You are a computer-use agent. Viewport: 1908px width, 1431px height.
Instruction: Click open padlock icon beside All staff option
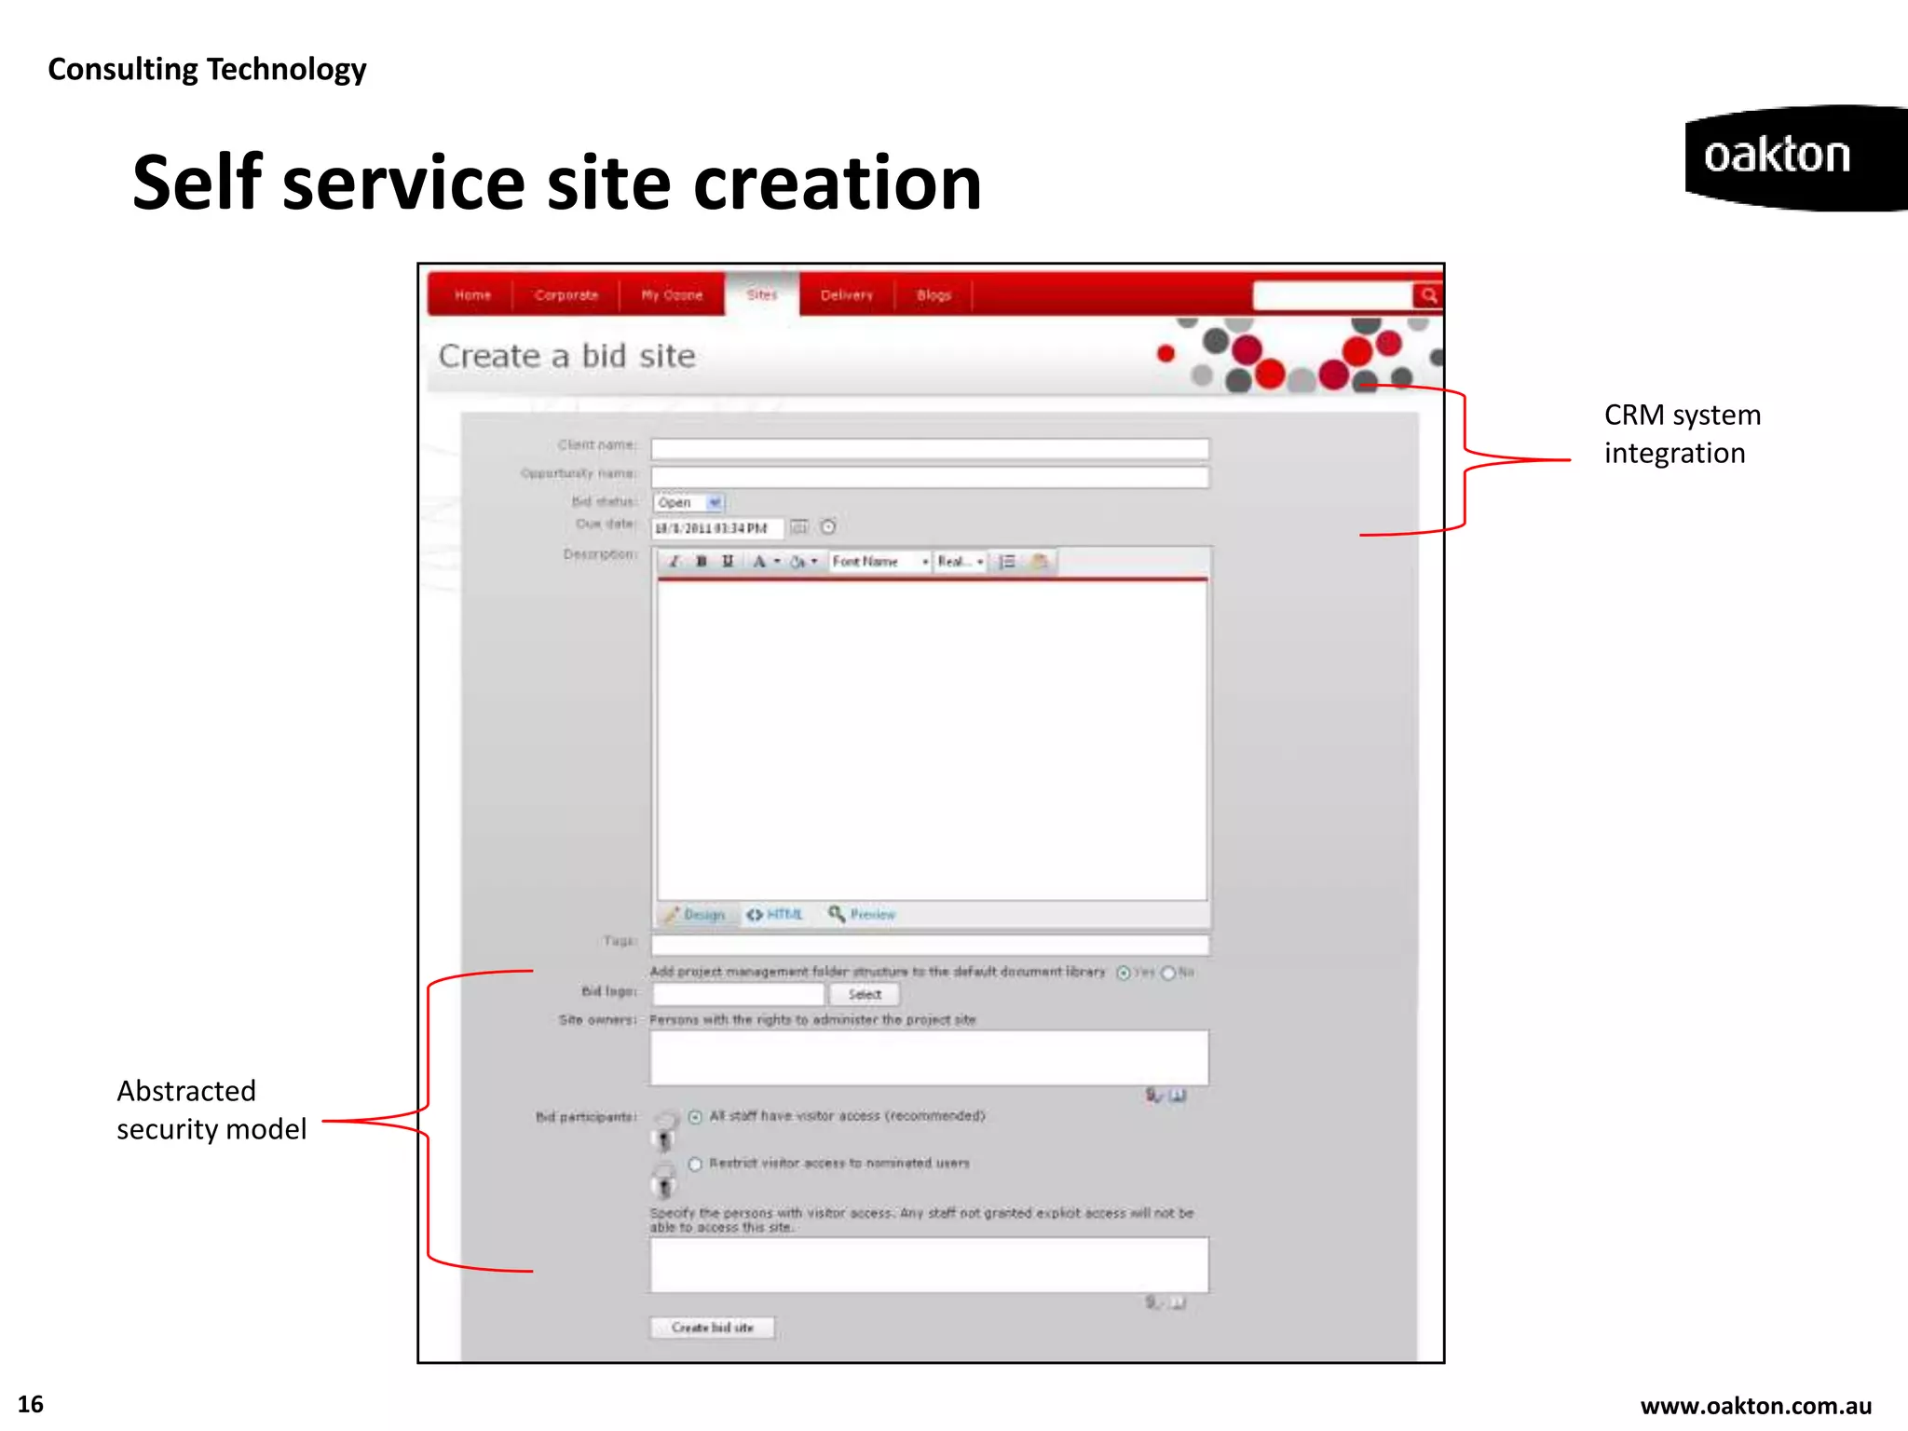664,1131
